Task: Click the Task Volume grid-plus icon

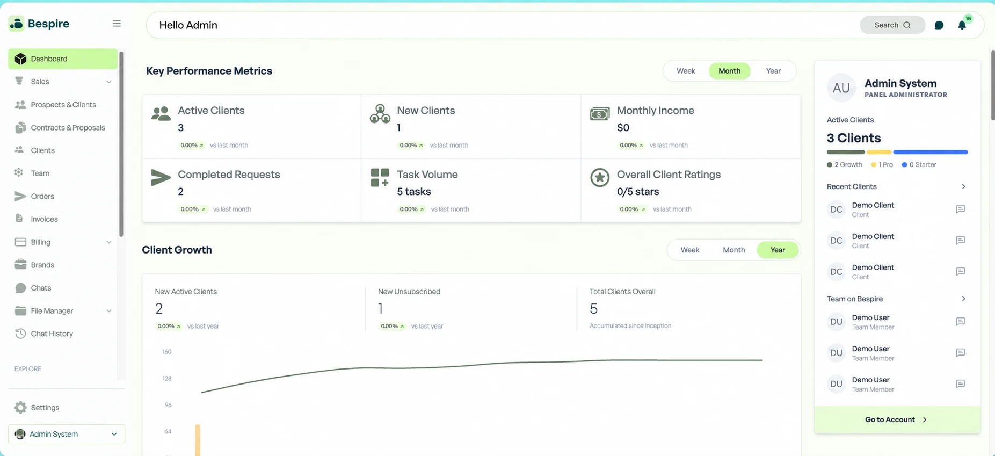Action: click(x=380, y=177)
